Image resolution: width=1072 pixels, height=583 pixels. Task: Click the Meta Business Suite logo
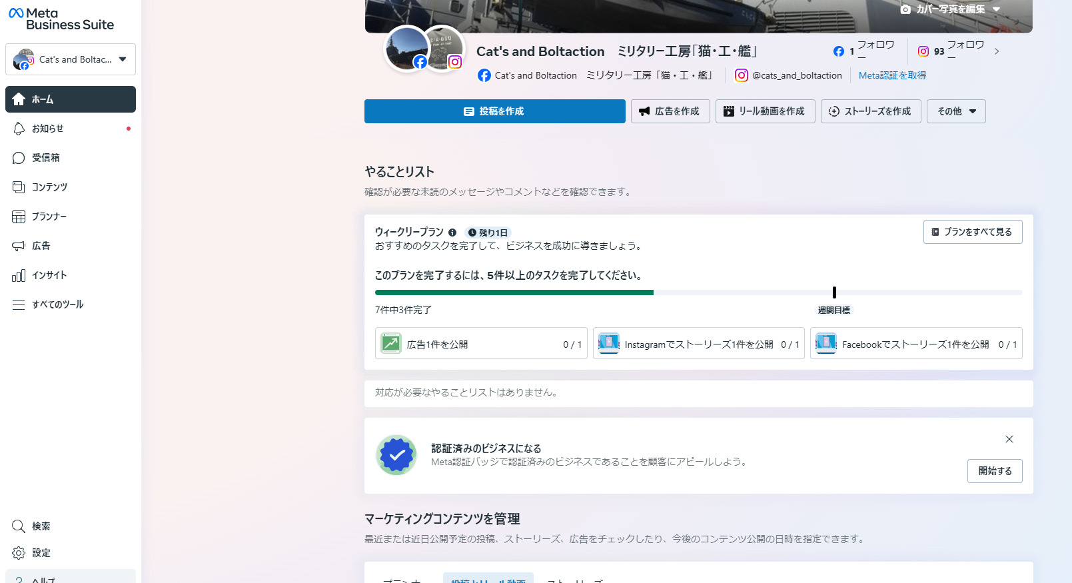61,19
